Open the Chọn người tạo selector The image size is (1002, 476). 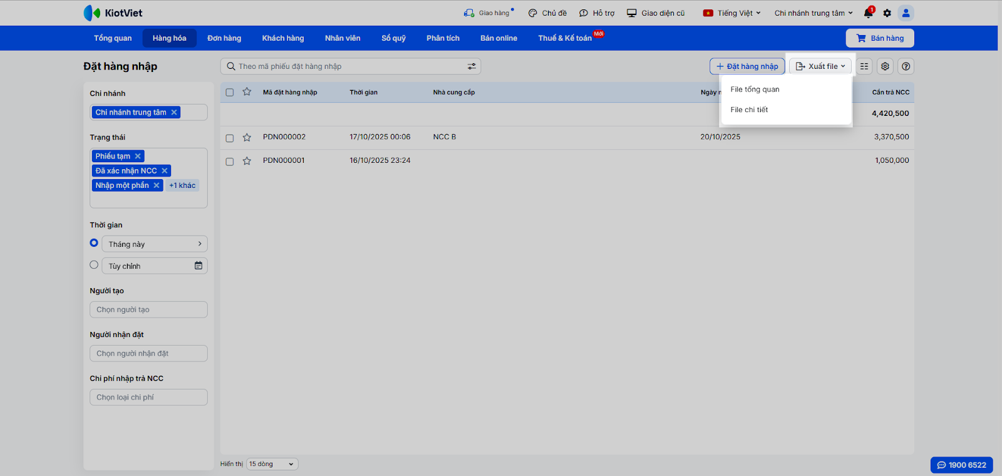pyautogui.click(x=148, y=309)
